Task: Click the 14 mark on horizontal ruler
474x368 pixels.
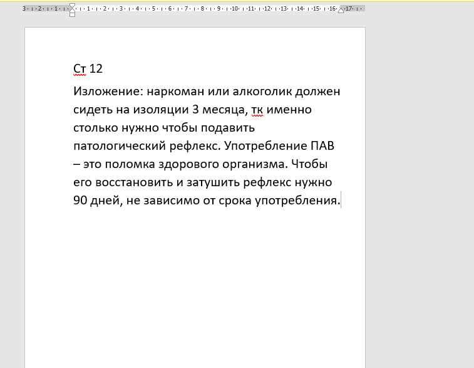Action: pos(300,9)
